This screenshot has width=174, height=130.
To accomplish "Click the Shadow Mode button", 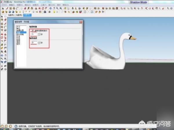I will 139,2.
